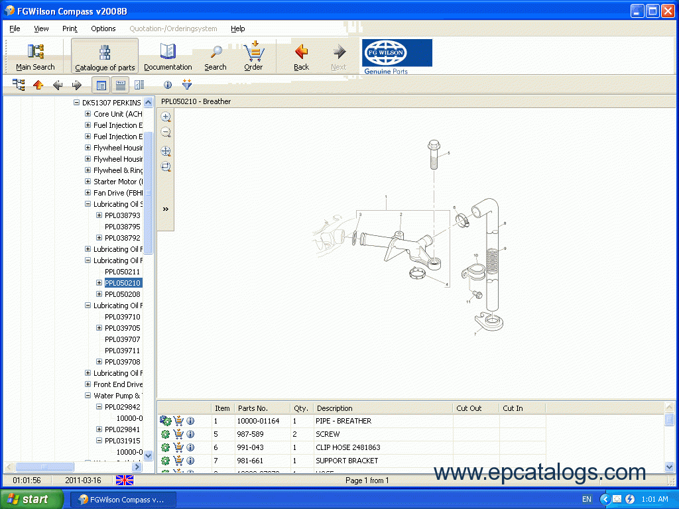The height and width of the screenshot is (509, 679).
Task: Open info for the SCREW row
Action: [x=190, y=434]
